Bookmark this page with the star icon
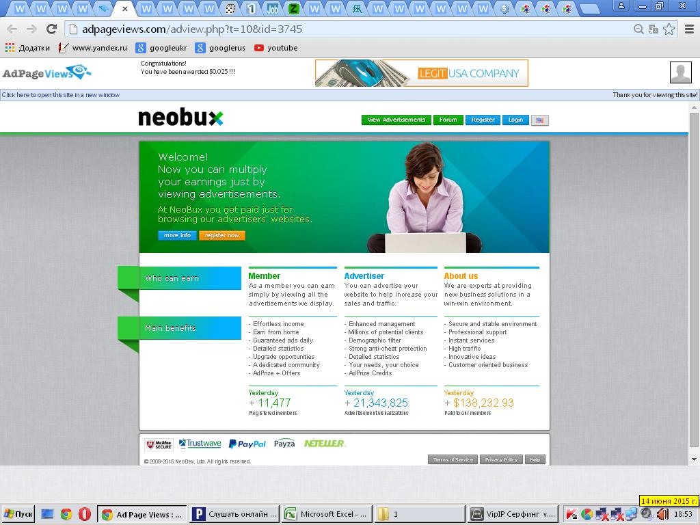Image resolution: width=700 pixels, height=525 pixels. pos(669,29)
